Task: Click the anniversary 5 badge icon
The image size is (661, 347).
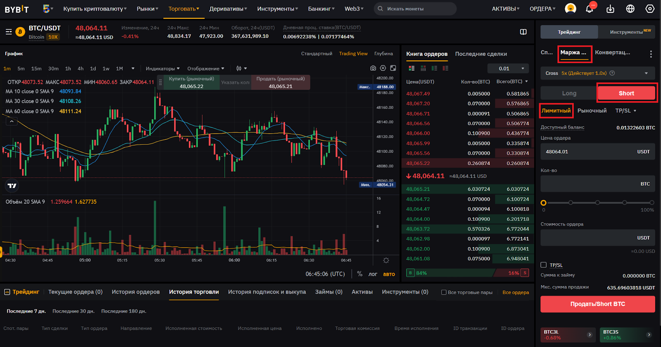Action: [46, 9]
